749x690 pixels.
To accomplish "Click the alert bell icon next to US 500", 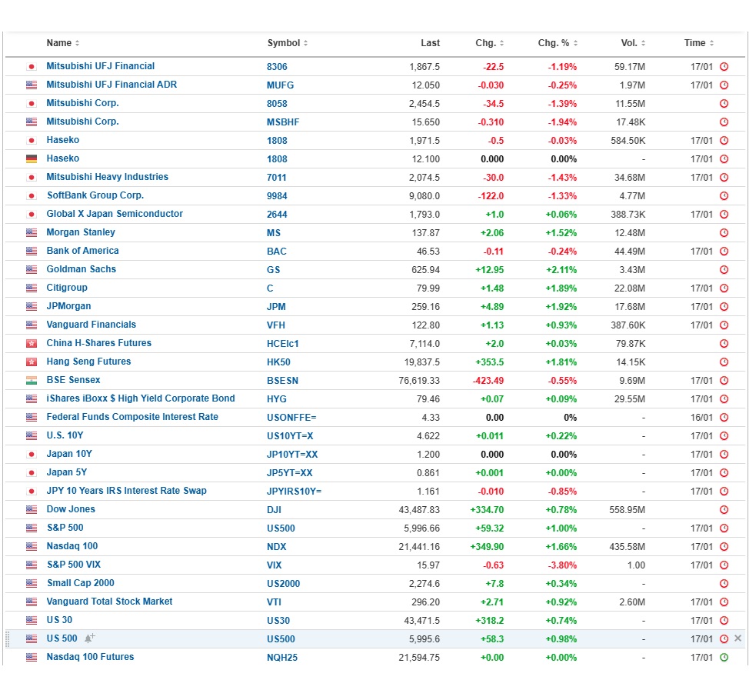I will point(89,638).
